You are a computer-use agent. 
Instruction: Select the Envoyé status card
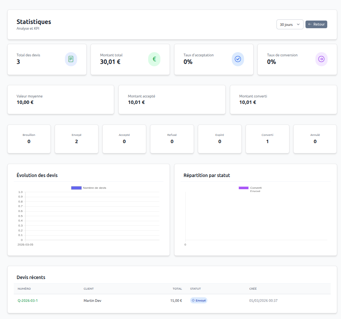pyautogui.click(x=77, y=139)
